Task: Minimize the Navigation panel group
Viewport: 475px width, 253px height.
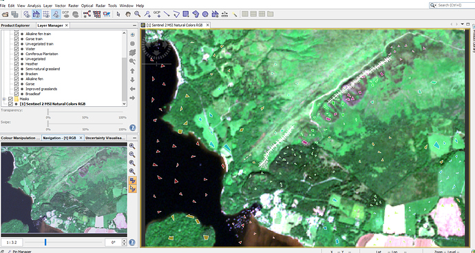Action: (x=134, y=138)
